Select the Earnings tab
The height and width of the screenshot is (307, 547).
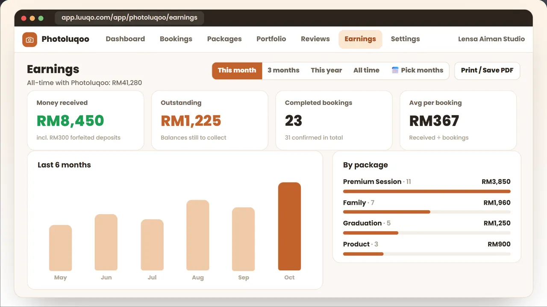[x=360, y=39]
